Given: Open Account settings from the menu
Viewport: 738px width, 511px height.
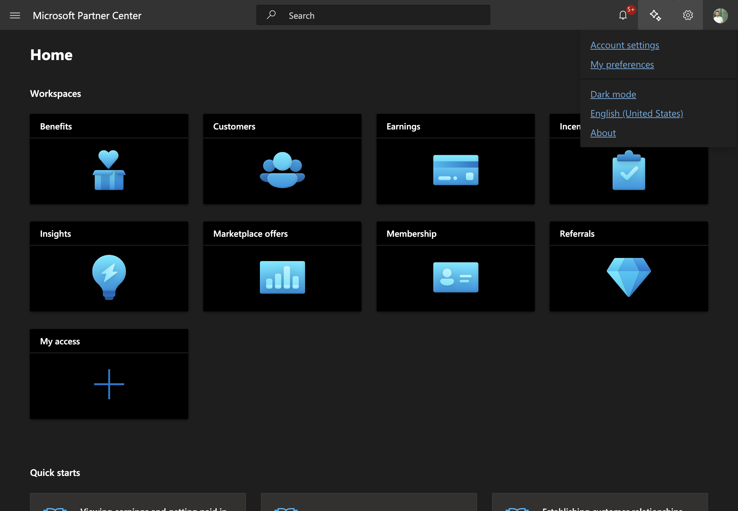Looking at the screenshot, I should pos(624,45).
